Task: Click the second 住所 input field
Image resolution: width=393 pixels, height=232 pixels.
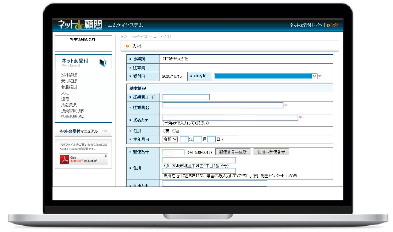Action: pyautogui.click(x=199, y=171)
